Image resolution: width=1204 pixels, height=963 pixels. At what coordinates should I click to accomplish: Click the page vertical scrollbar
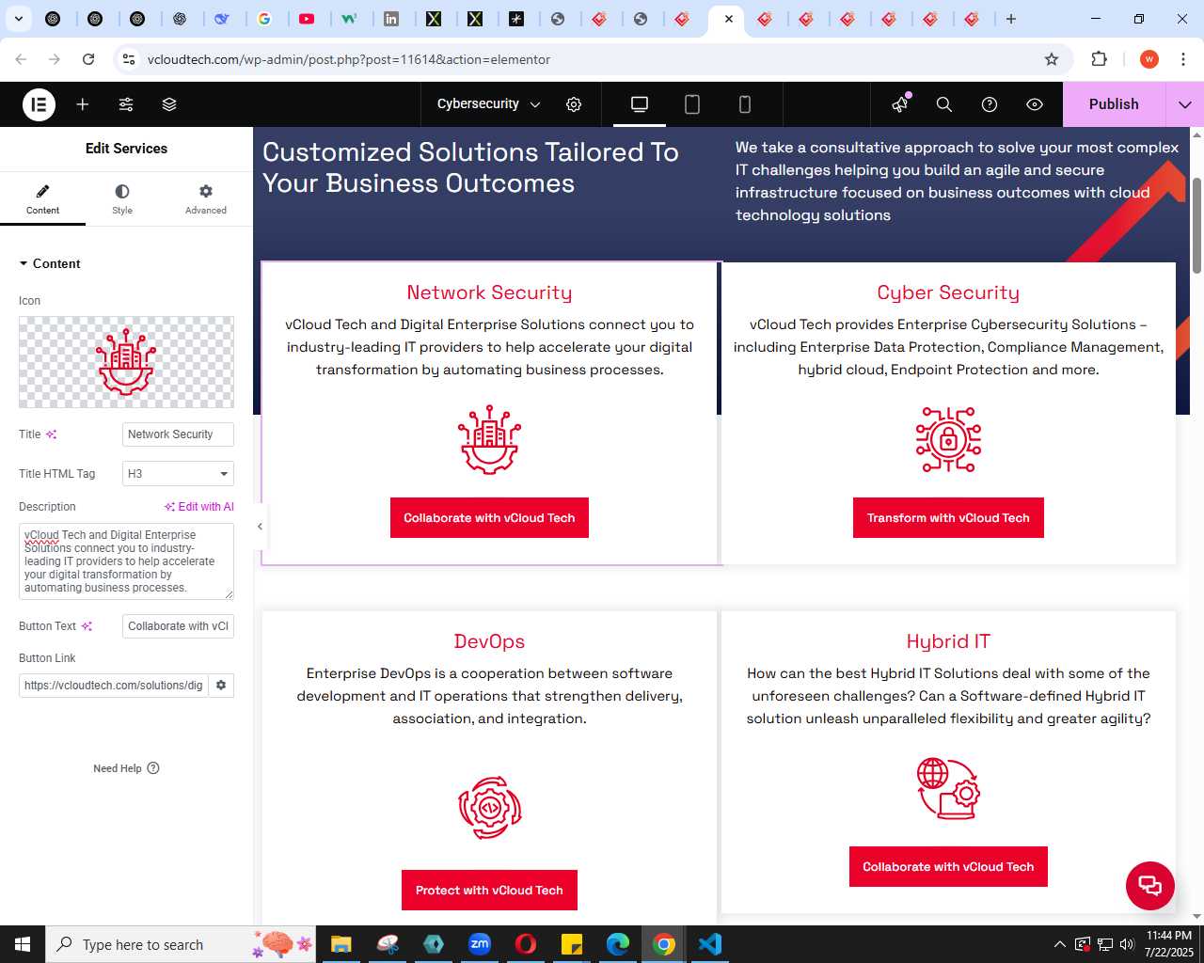tap(1196, 225)
